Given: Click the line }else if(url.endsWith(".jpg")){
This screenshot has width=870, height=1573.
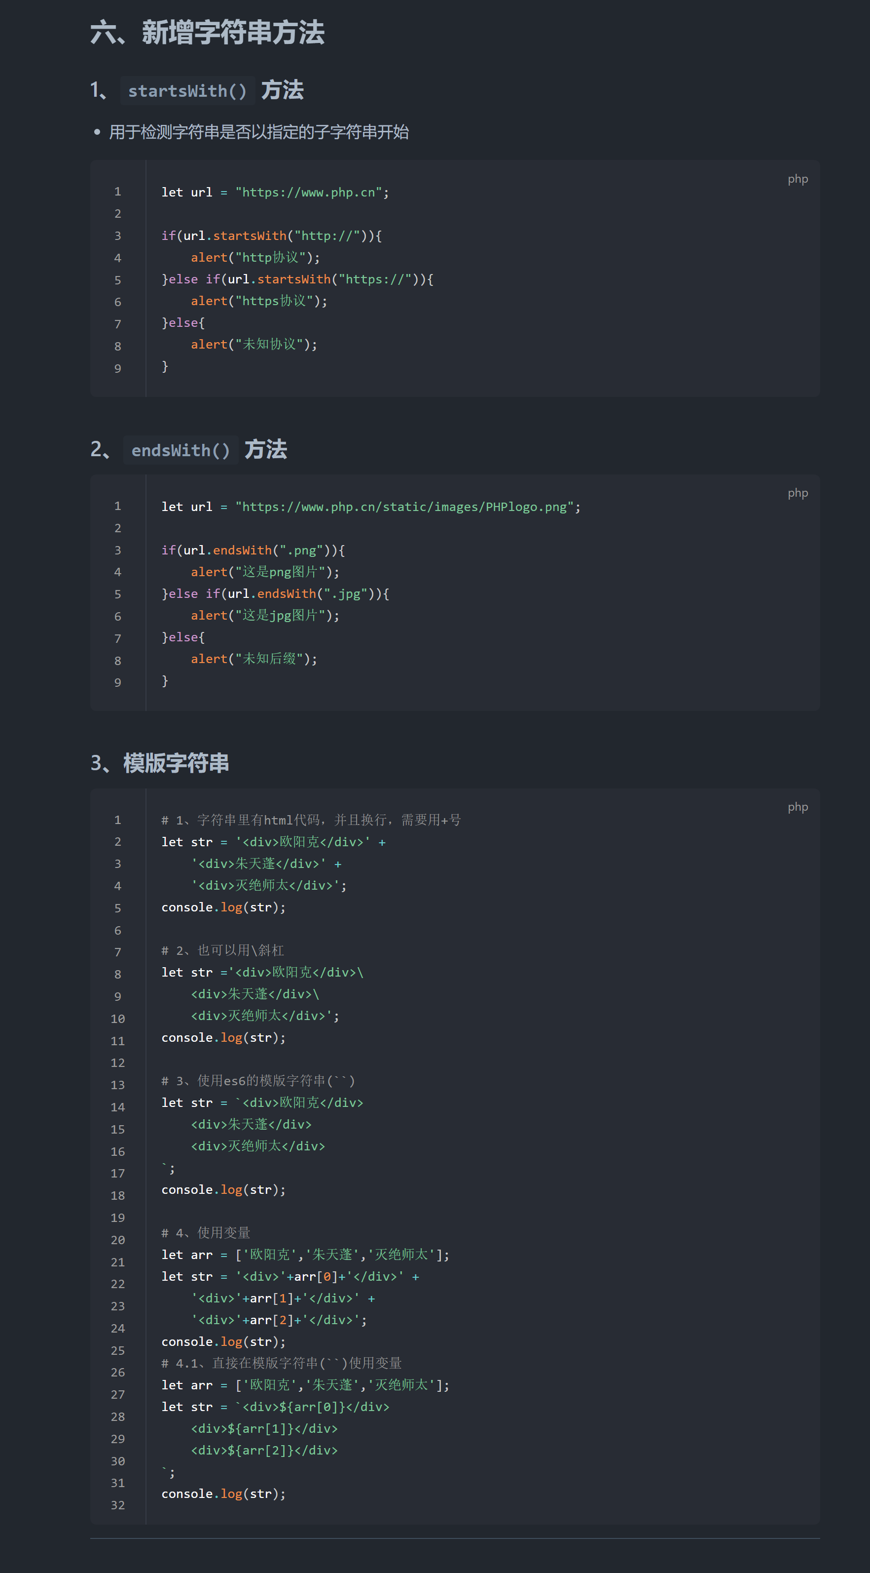Looking at the screenshot, I should pyautogui.click(x=275, y=593).
